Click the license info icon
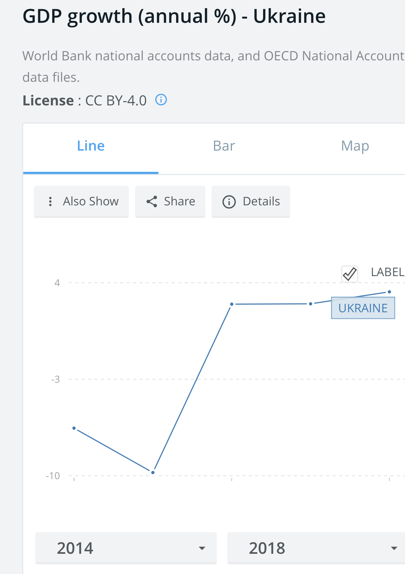The width and height of the screenshot is (405, 574). pyautogui.click(x=161, y=100)
